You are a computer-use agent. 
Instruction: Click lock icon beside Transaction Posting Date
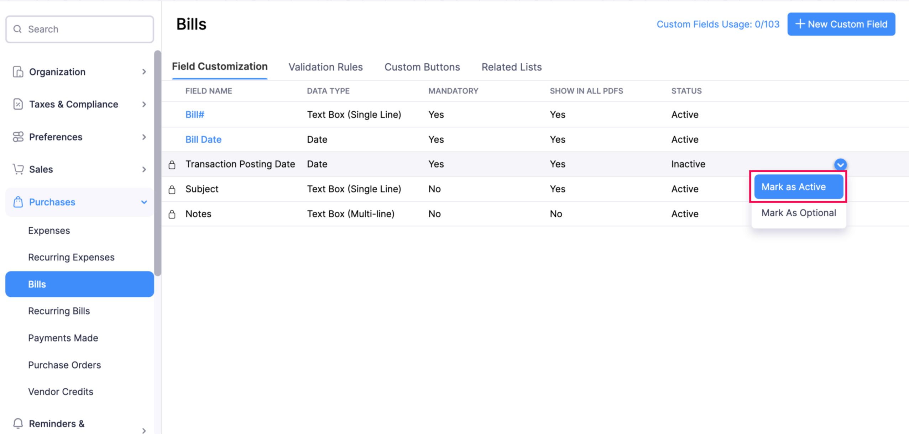172,165
